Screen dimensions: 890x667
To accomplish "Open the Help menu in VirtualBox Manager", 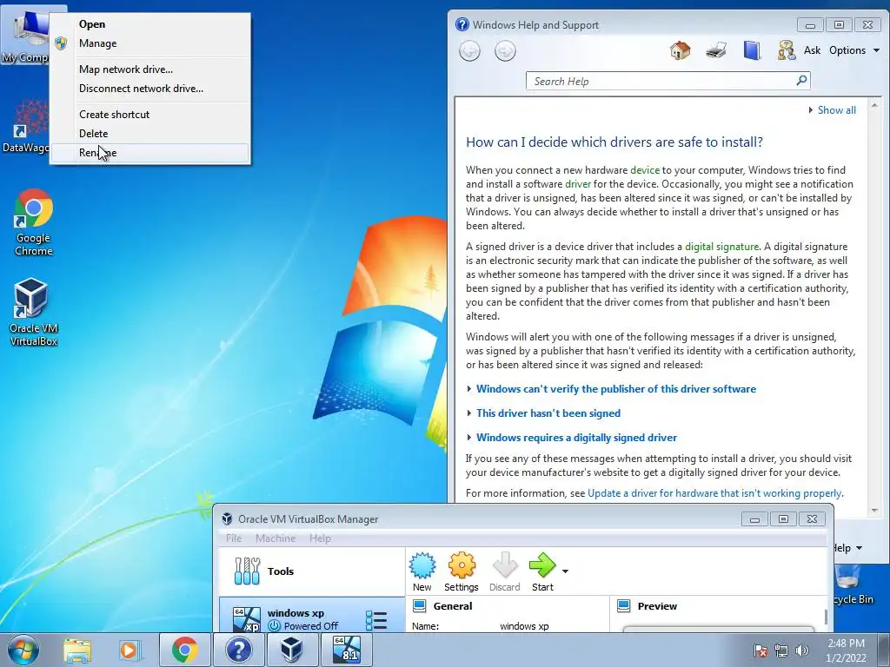I will click(320, 538).
